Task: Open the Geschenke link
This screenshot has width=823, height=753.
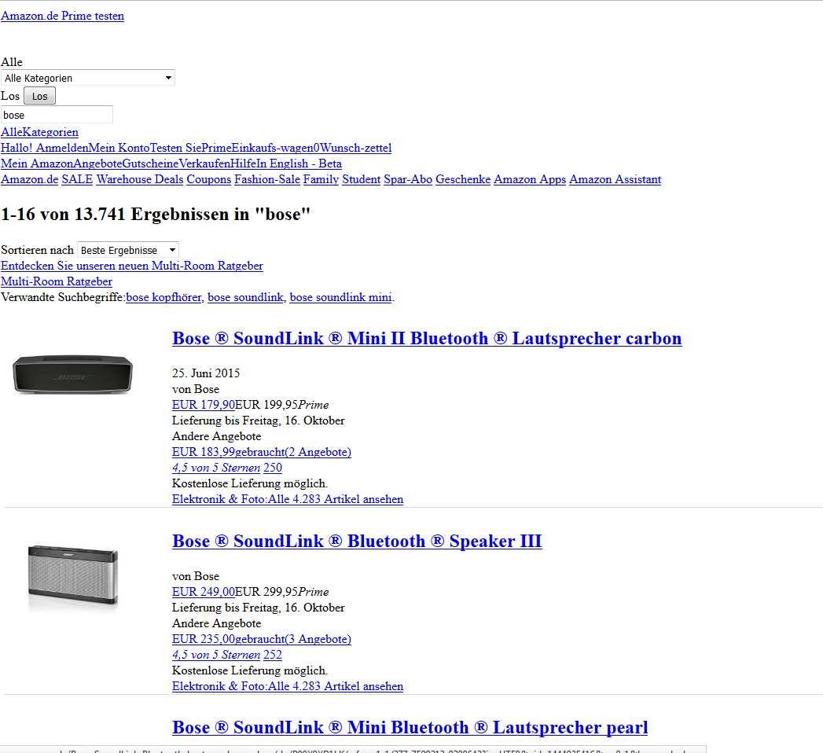Action: (463, 179)
